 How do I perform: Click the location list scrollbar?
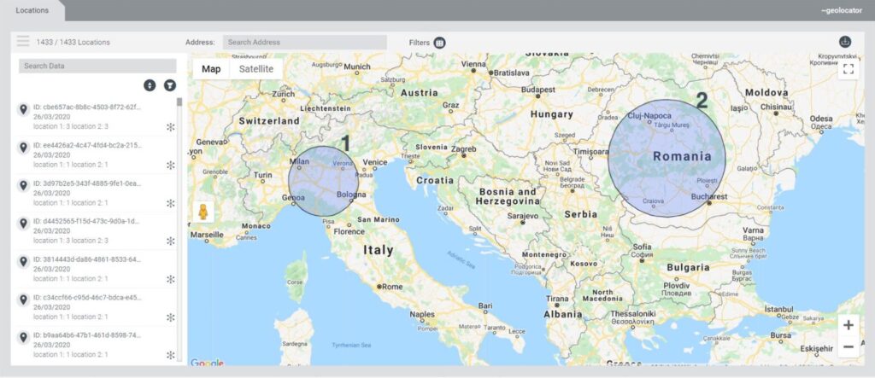pos(179,104)
